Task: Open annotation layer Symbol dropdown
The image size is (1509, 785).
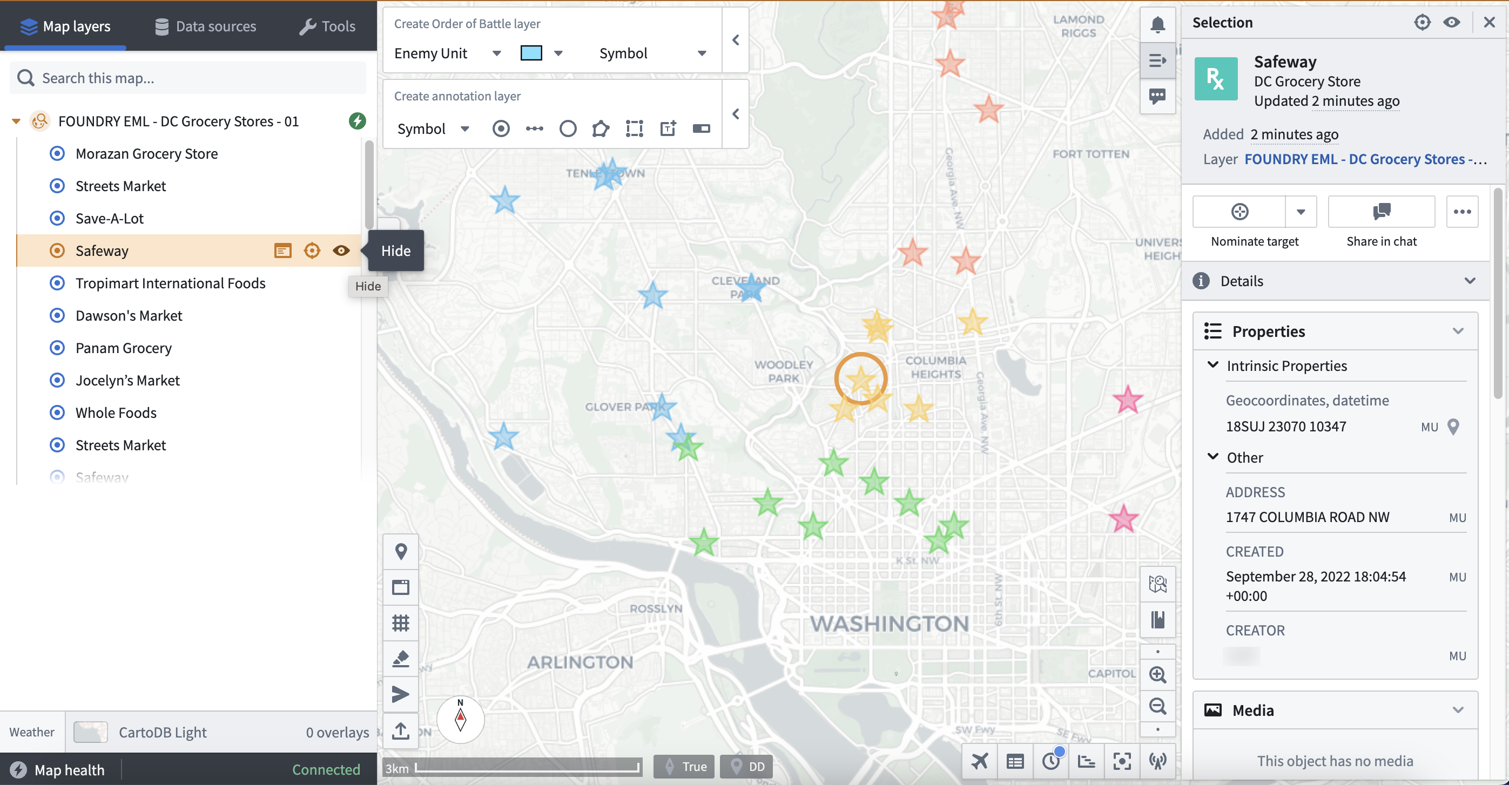Action: point(434,128)
